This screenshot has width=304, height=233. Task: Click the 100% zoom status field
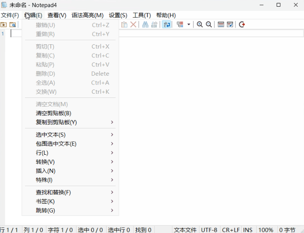point(267,230)
